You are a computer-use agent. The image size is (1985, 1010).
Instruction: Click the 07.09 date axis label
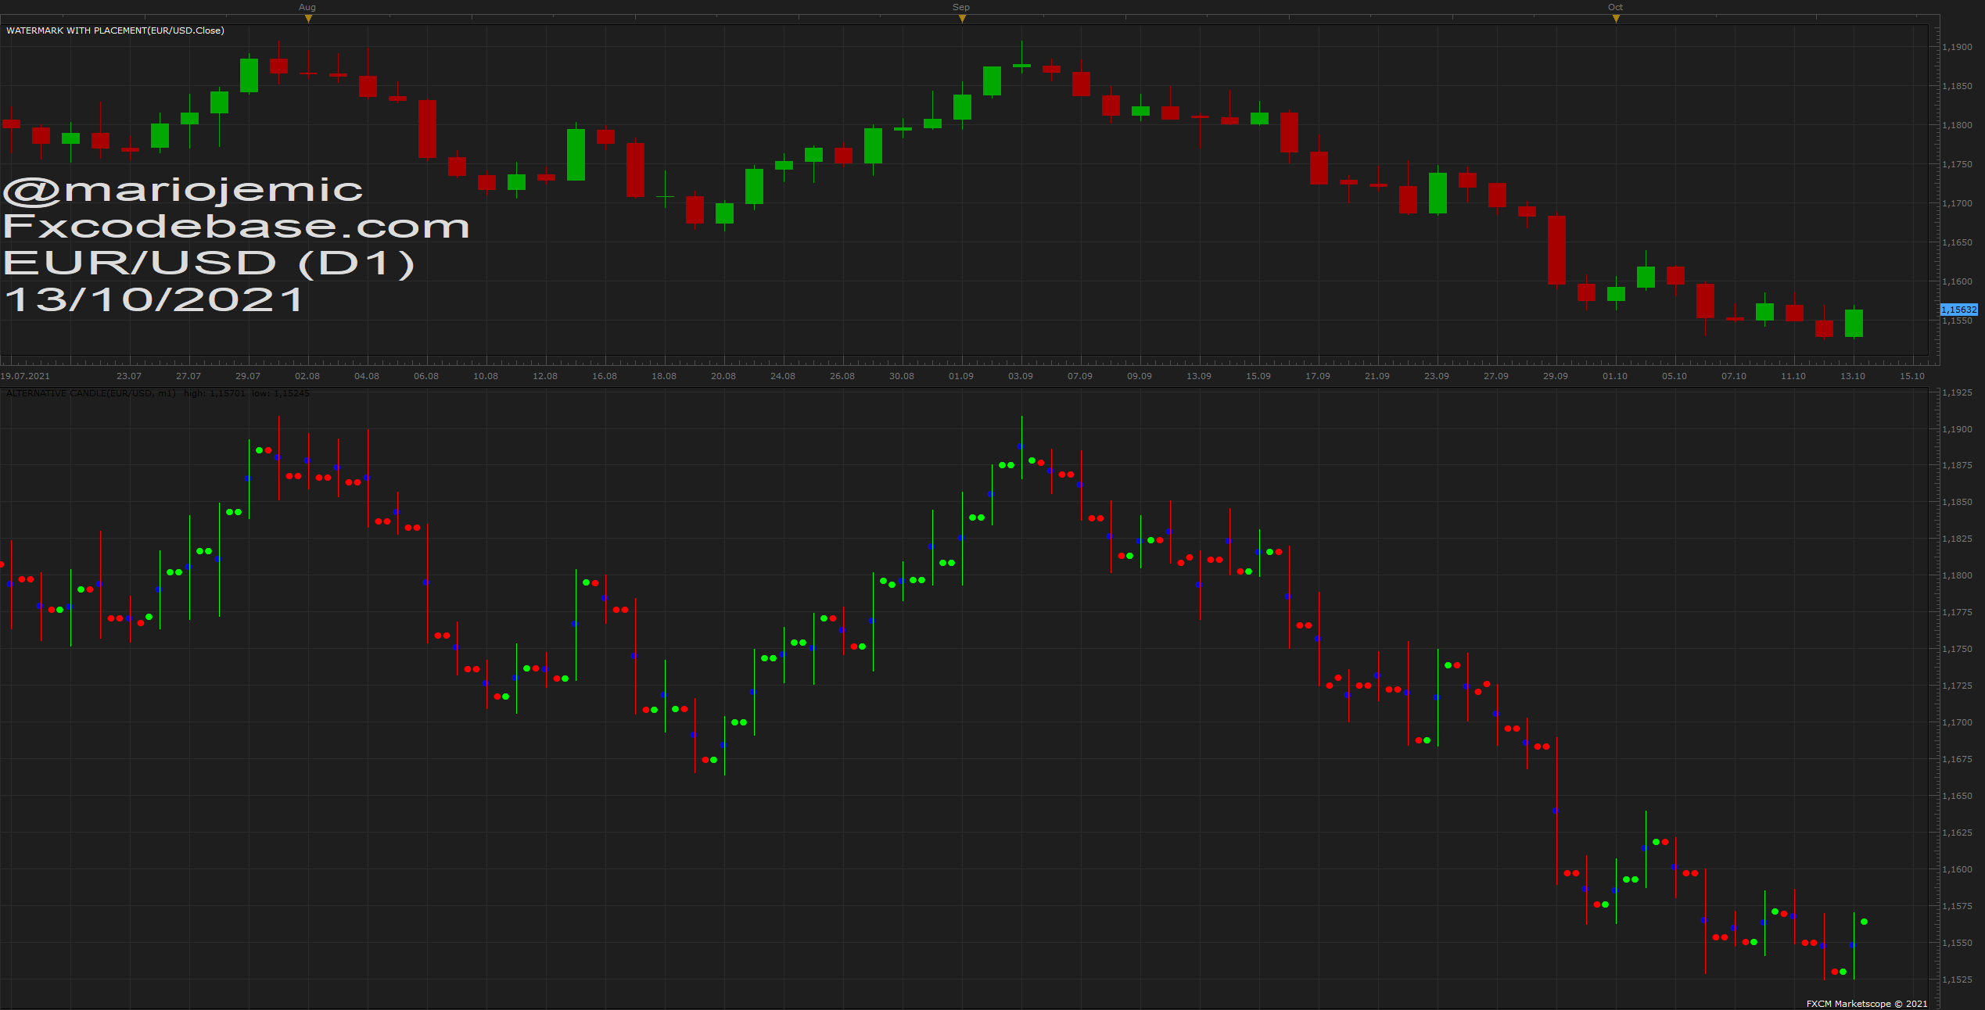point(1080,376)
